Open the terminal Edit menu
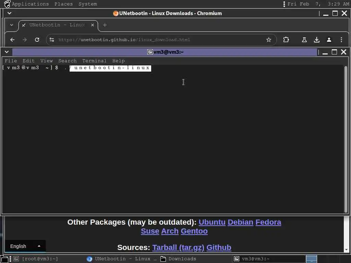 point(28,61)
